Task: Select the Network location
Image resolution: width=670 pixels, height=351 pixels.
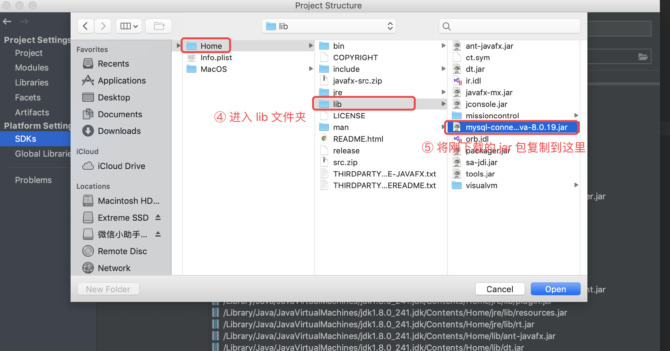Action: point(114,268)
